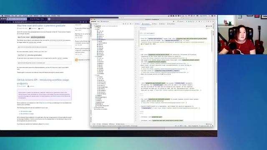Screen dimensions: 267x150
Task: Open a new browser tab with plus button
Action: click(49, 19)
